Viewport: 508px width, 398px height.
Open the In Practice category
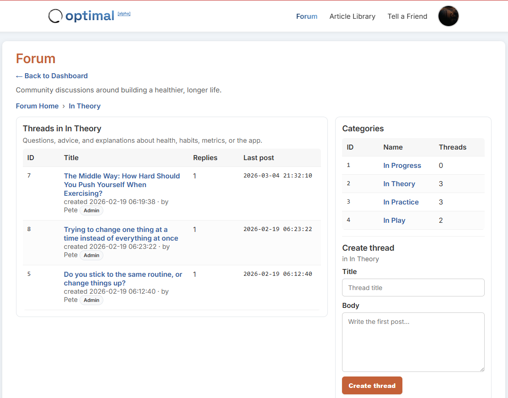click(401, 202)
